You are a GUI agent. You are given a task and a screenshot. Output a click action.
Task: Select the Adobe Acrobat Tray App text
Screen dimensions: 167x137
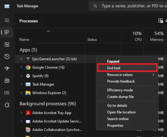click(x=52, y=113)
